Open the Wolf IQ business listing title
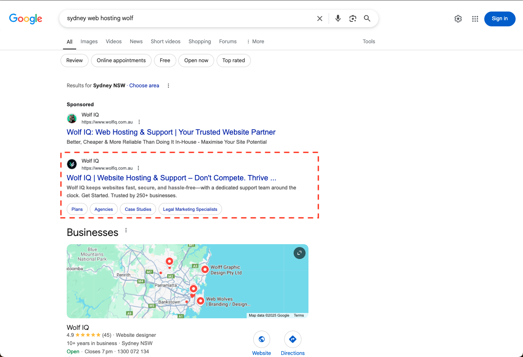The height and width of the screenshot is (357, 523). 78,328
